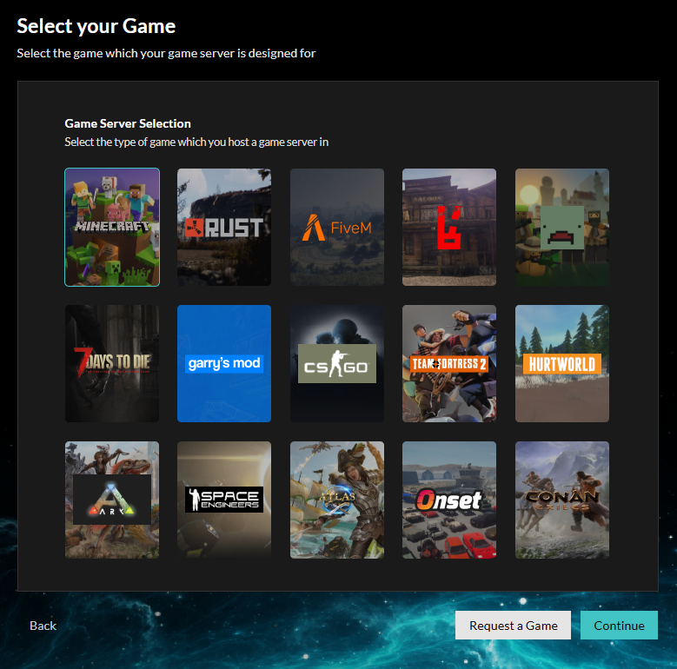Go Back to the previous step
This screenshot has width=677, height=669.
tap(43, 626)
